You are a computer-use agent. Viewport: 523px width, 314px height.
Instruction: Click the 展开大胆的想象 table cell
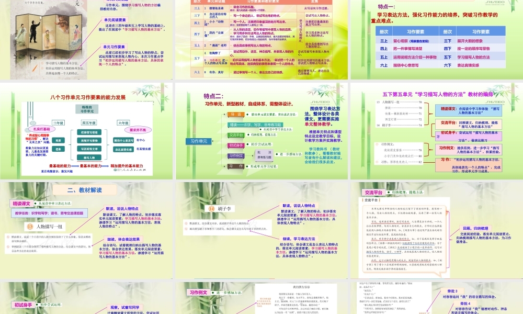click(481, 41)
